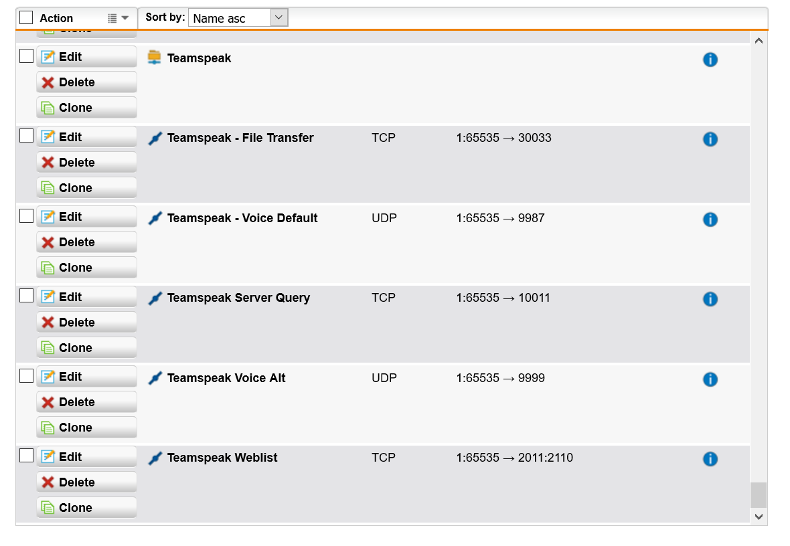Click the name Teamspeak - File Transfer
This screenshot has height=546, width=790.
point(240,138)
